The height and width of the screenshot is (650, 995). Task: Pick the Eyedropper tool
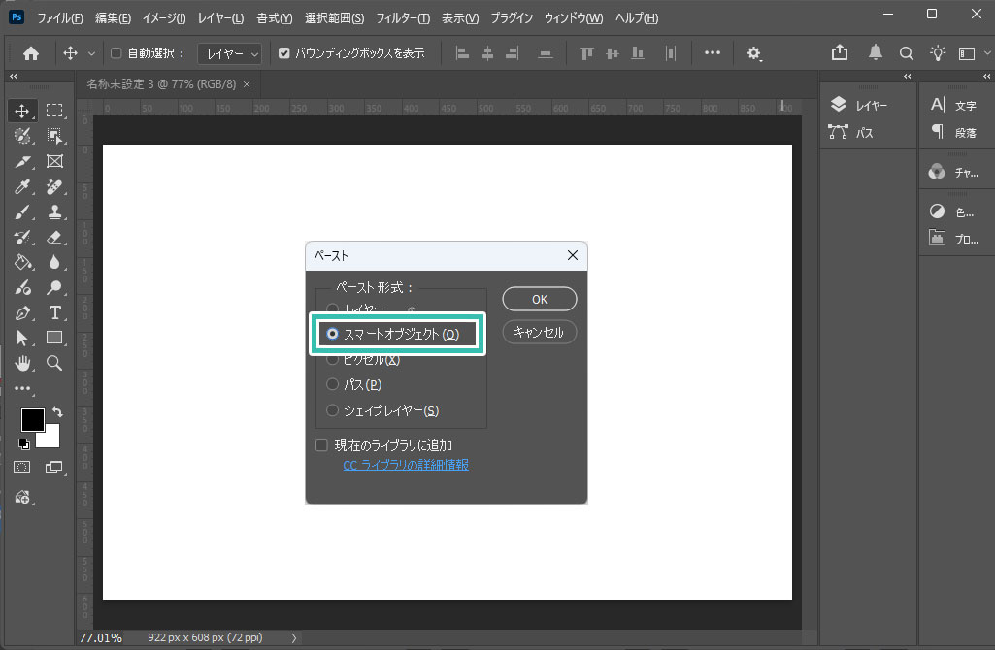click(23, 186)
